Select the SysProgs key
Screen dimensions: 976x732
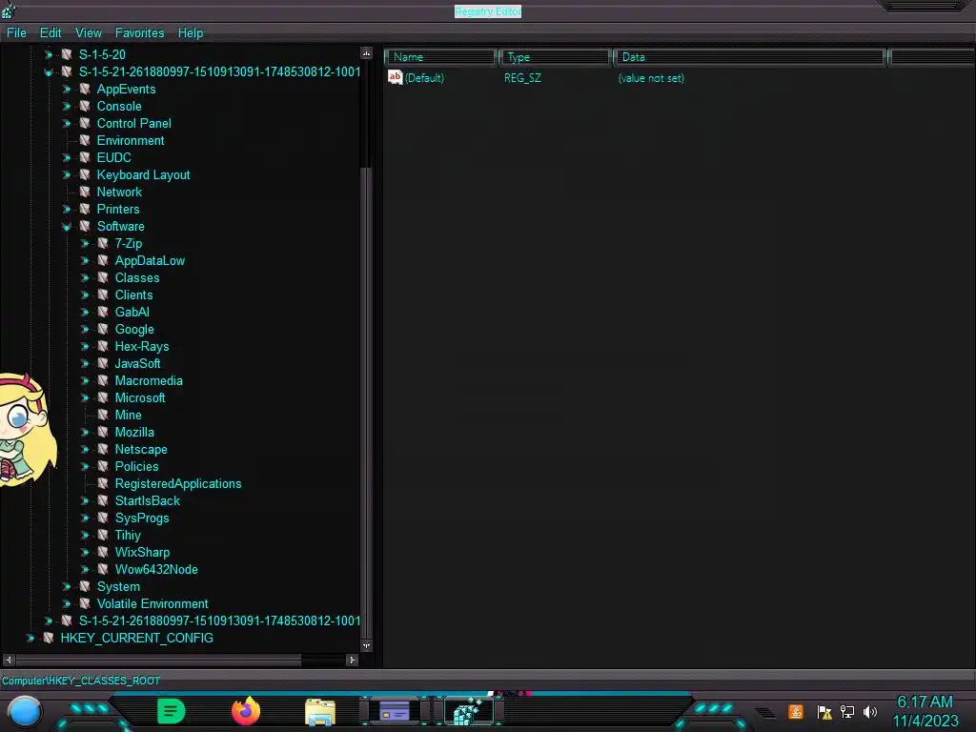pos(142,518)
